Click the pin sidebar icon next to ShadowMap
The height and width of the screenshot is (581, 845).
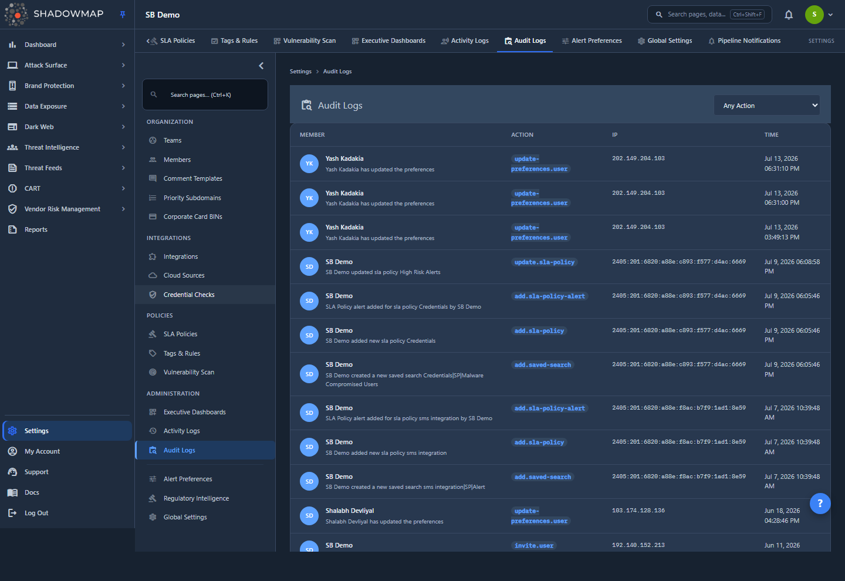coord(123,15)
